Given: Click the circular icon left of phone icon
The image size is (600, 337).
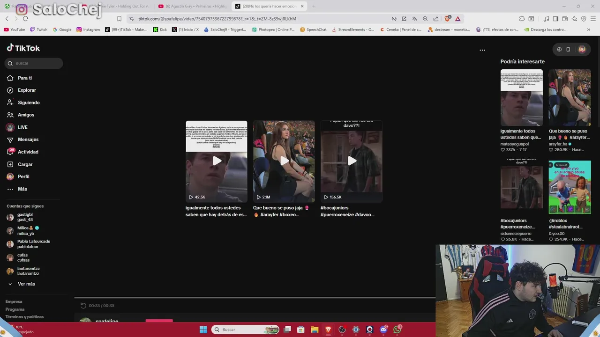Looking at the screenshot, I should tap(559, 49).
